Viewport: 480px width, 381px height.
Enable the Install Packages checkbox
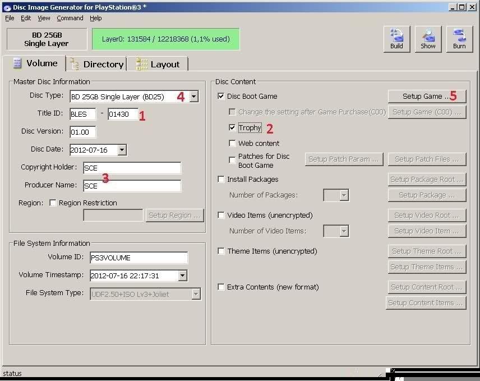221,179
